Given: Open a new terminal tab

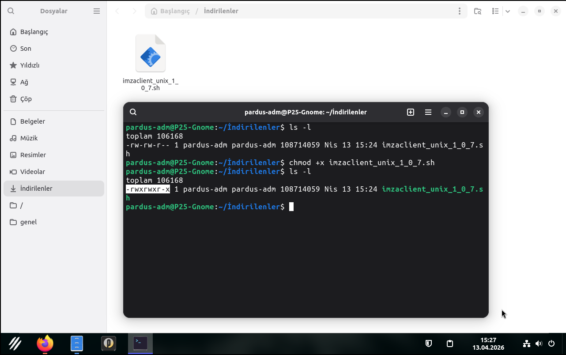Looking at the screenshot, I should tap(411, 112).
